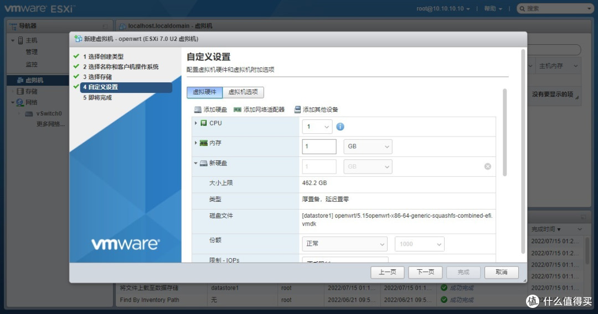This screenshot has width=598, height=314.
Task: Select Virtual Machines (虚拟机) in navigator
Action: [33, 80]
